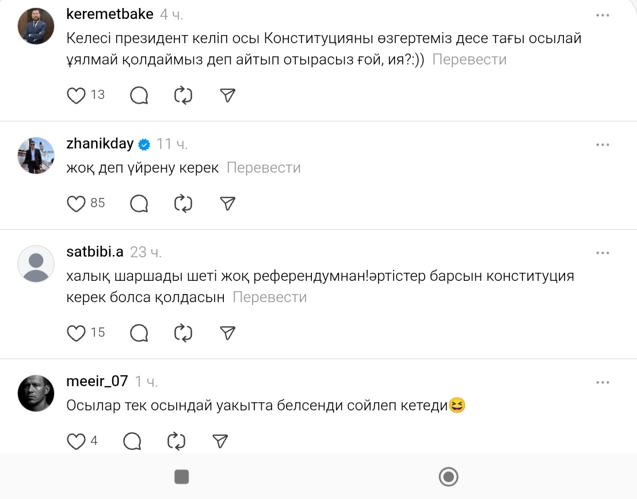Viewport: 637px width, 499px height.
Task: Like zhanikday's comment with the heart
Action: (77, 203)
